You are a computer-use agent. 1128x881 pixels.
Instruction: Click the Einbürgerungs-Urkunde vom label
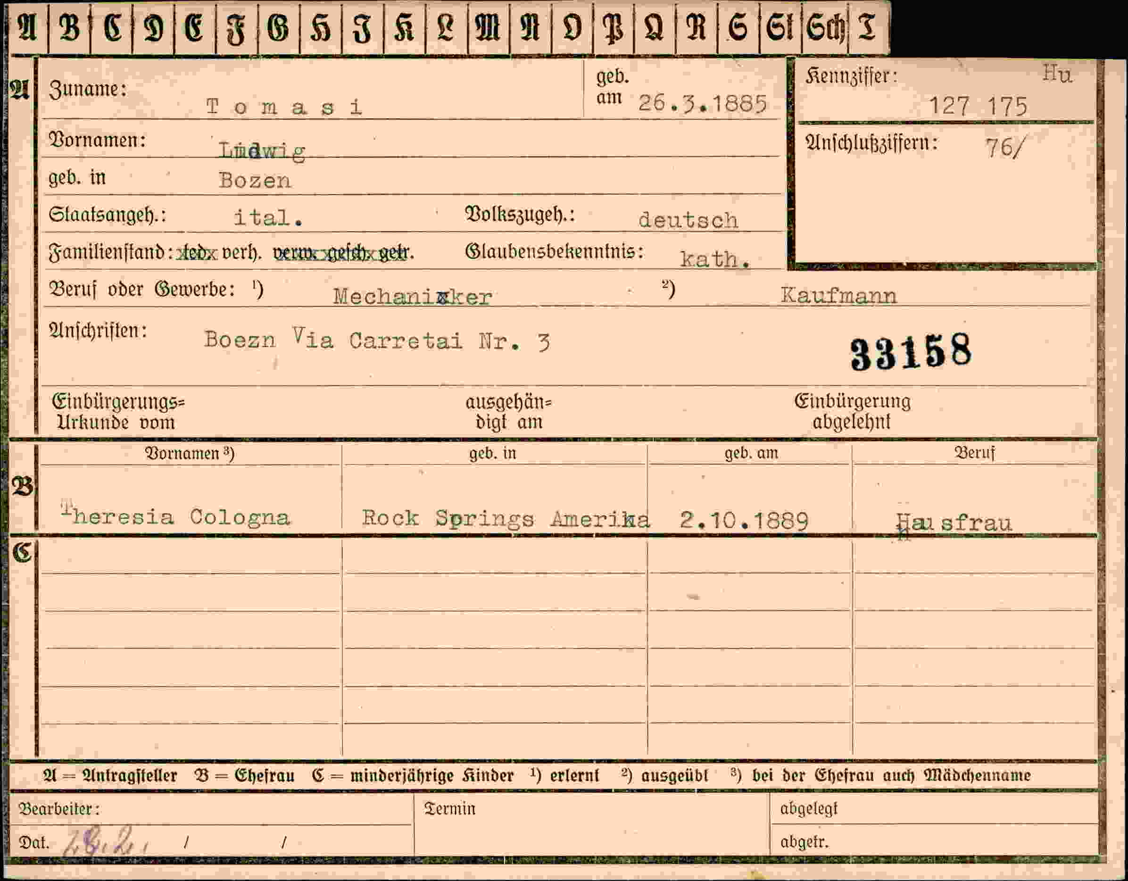point(118,412)
